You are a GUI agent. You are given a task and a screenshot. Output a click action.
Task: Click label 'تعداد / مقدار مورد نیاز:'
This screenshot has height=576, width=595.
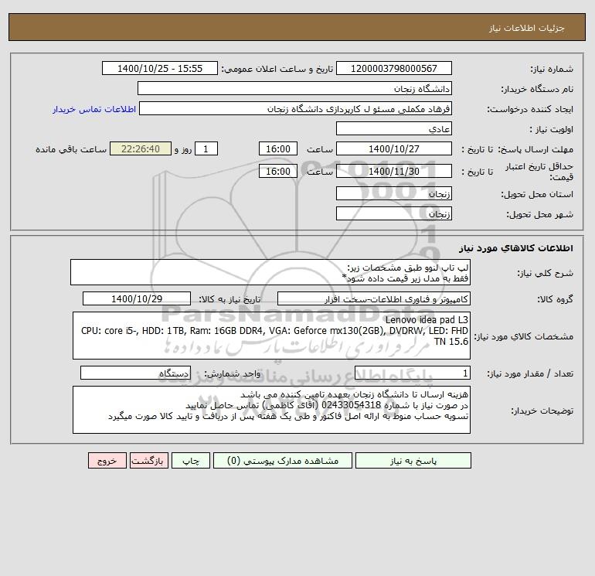(530, 373)
